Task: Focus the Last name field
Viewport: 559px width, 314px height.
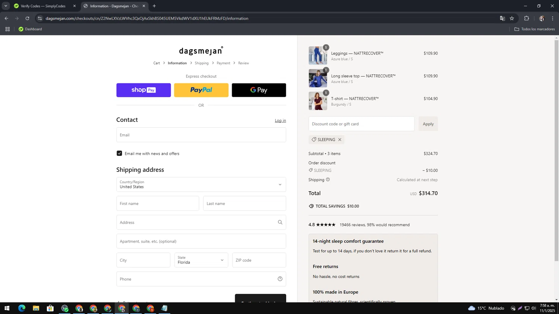Action: pos(244,204)
